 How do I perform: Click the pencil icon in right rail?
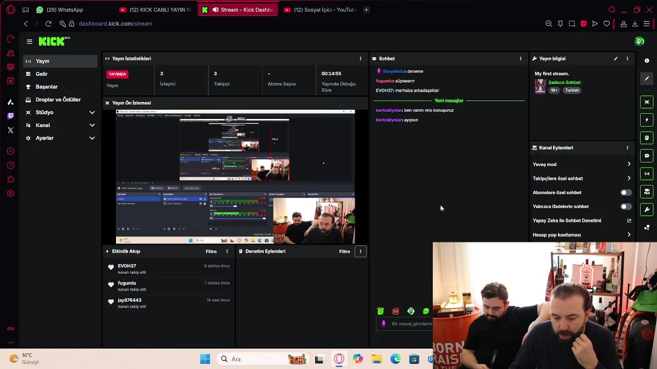tap(647, 78)
